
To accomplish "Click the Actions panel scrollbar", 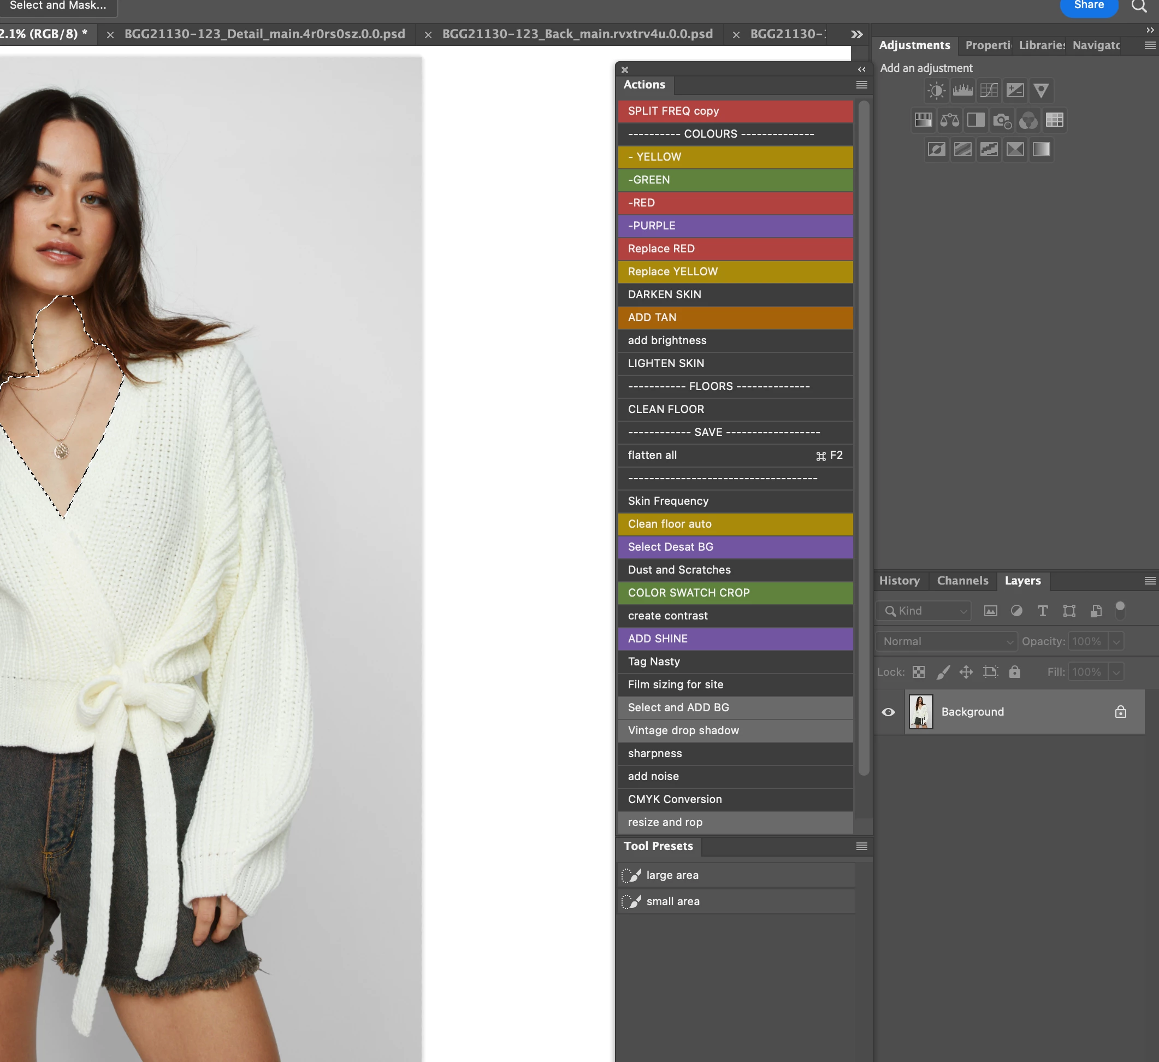I will click(863, 437).
